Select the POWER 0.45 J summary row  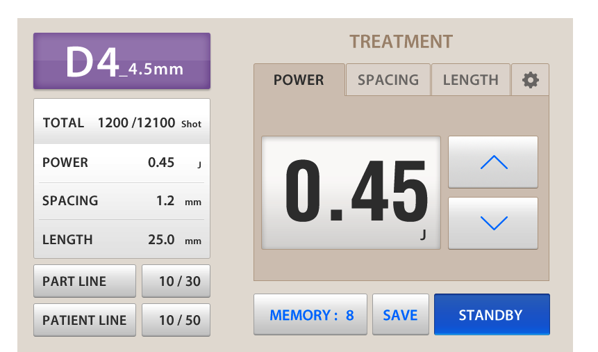pyautogui.click(x=122, y=163)
